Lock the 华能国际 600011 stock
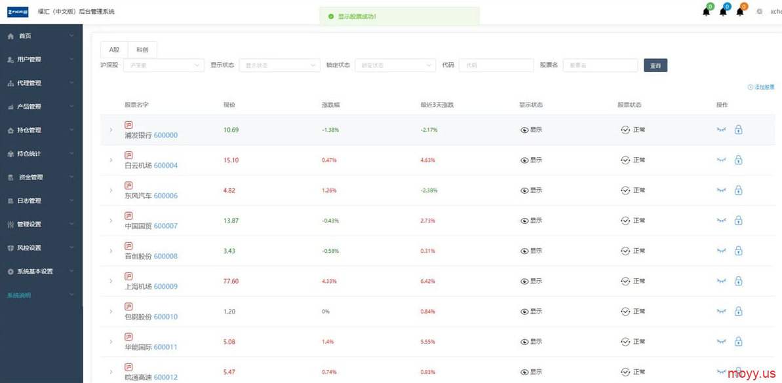The image size is (782, 383). [739, 342]
